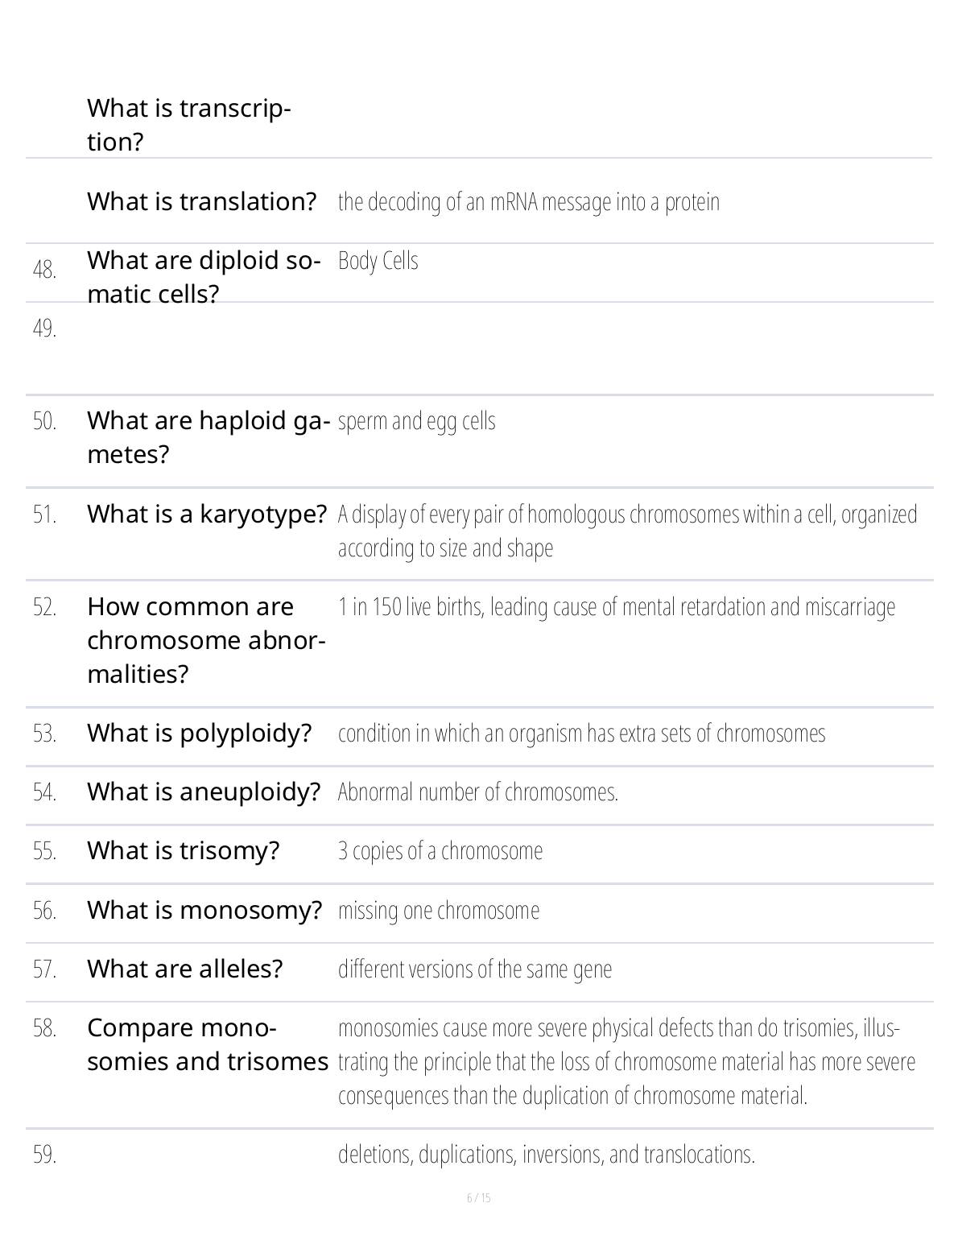Screen dimensions: 958x1240
Task: Click the "missing one chromosome" definition
Action: click(x=439, y=911)
